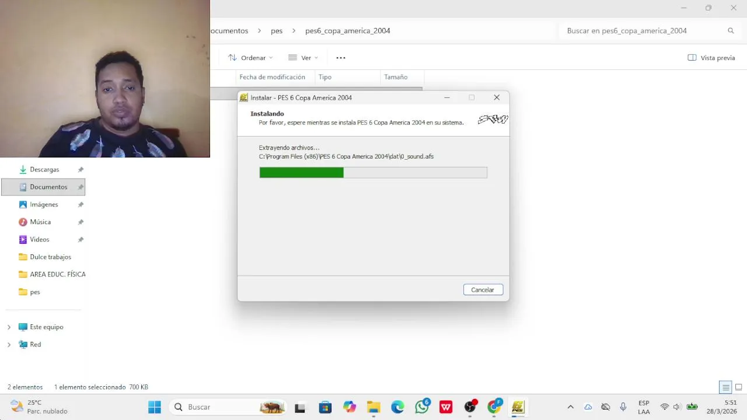
Task: Open the clock and date panel
Action: (721, 407)
